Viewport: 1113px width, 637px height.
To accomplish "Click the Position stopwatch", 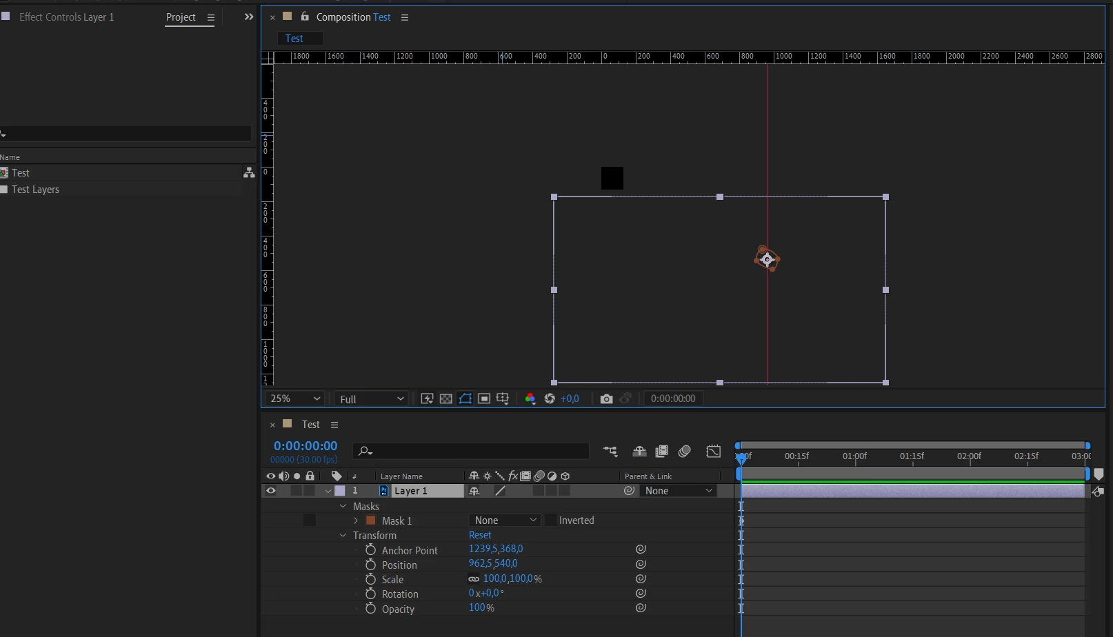I will (x=370, y=564).
